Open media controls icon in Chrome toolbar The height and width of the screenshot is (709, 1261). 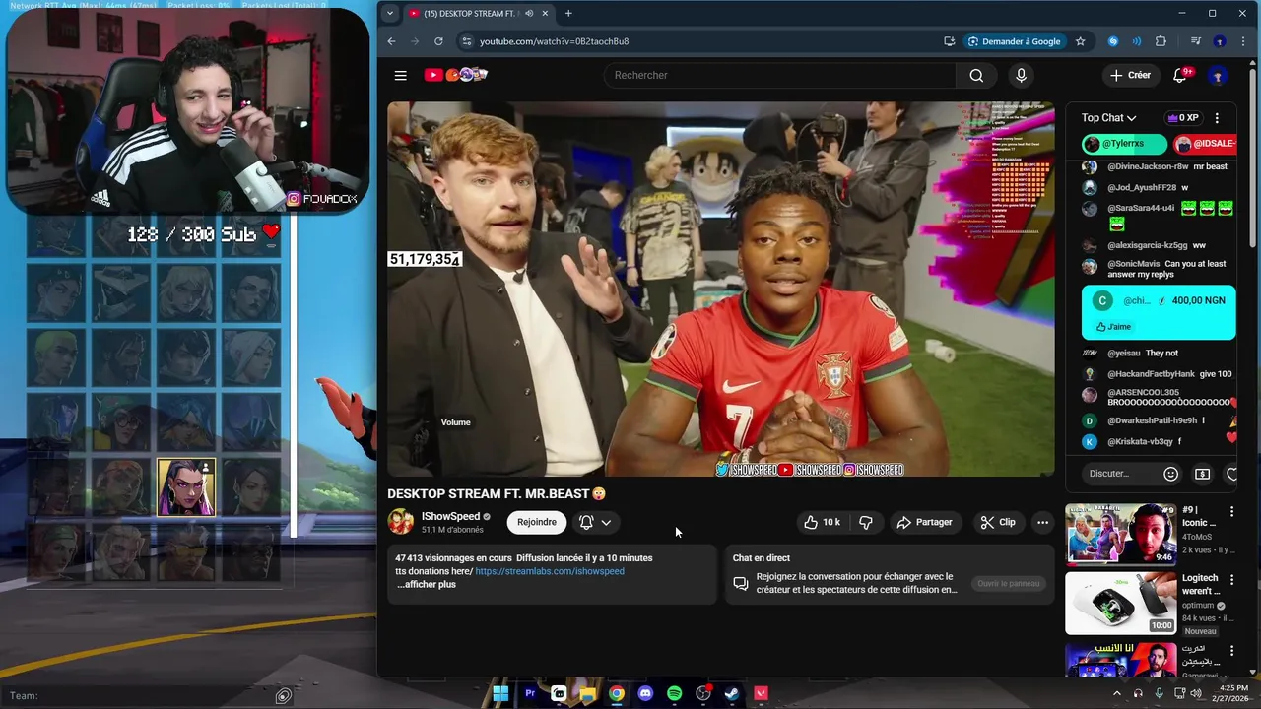point(1195,41)
